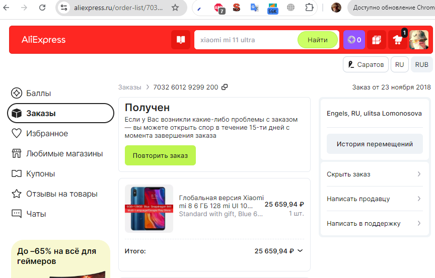Click the chevron next to Написать продавцу
This screenshot has height=278, width=435.
pos(419,199)
